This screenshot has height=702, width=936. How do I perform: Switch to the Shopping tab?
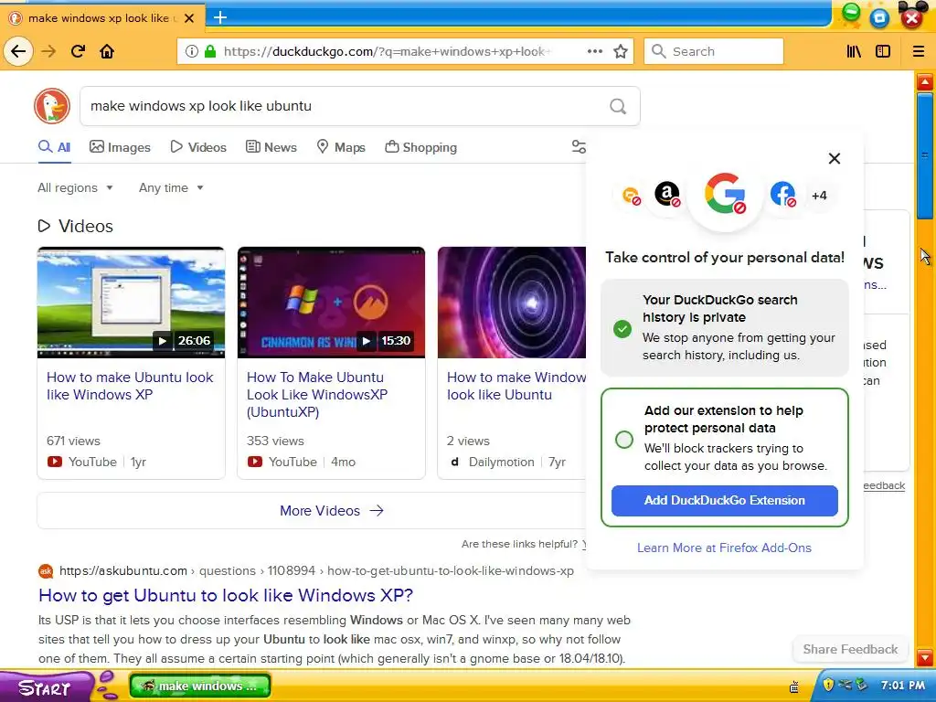(420, 147)
